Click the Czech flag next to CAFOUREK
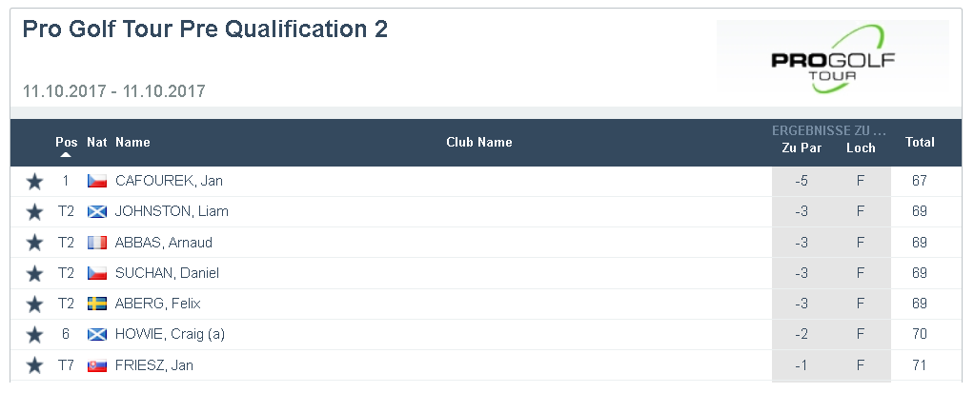The width and height of the screenshot is (974, 393). click(x=97, y=181)
